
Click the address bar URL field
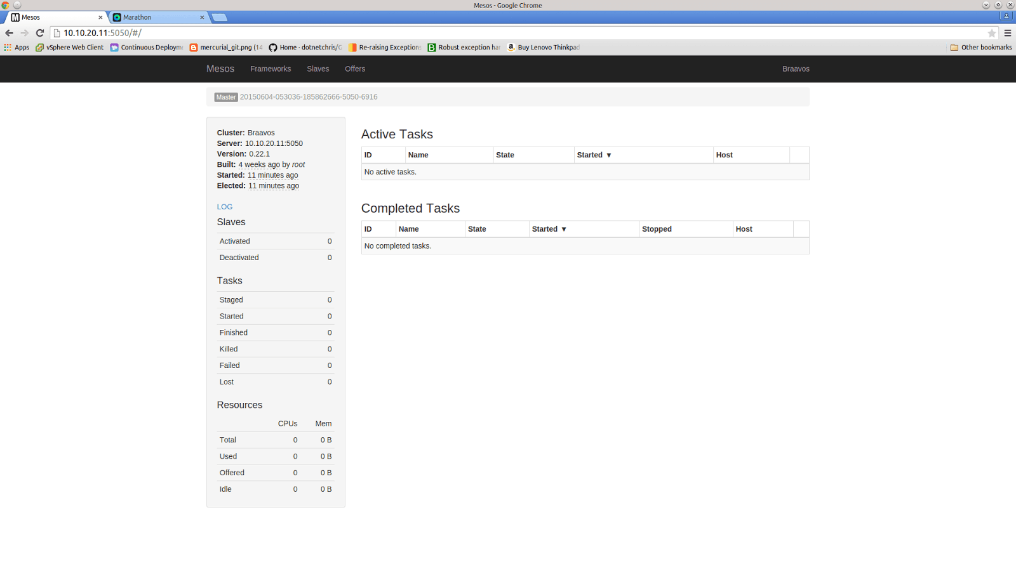point(508,33)
